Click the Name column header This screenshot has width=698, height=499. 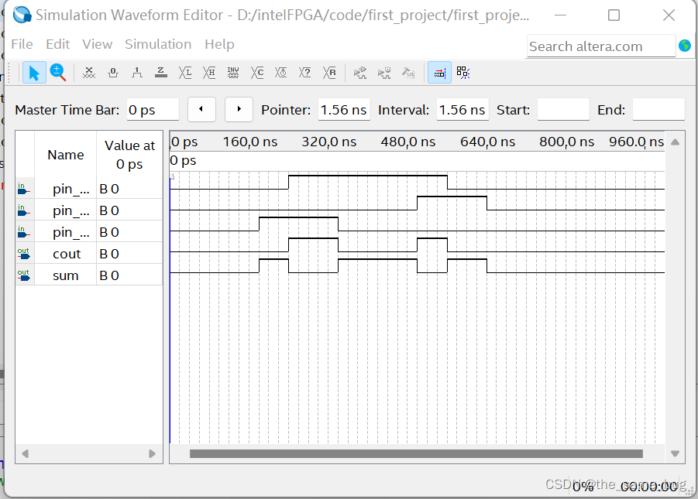coord(66,155)
